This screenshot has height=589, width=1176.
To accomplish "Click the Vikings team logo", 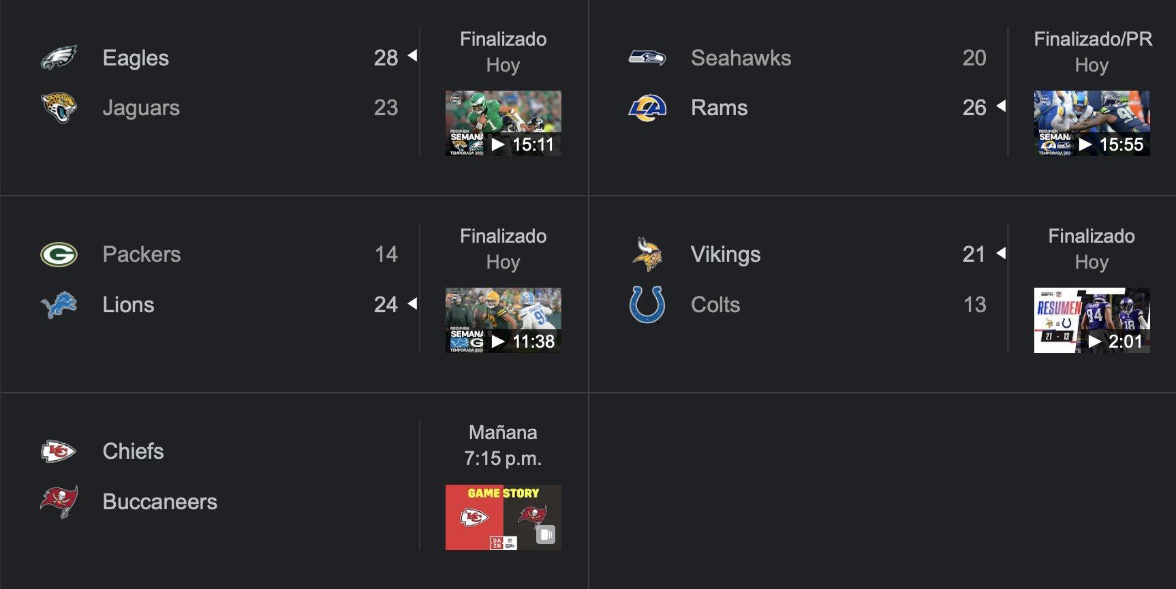I will click(x=647, y=254).
